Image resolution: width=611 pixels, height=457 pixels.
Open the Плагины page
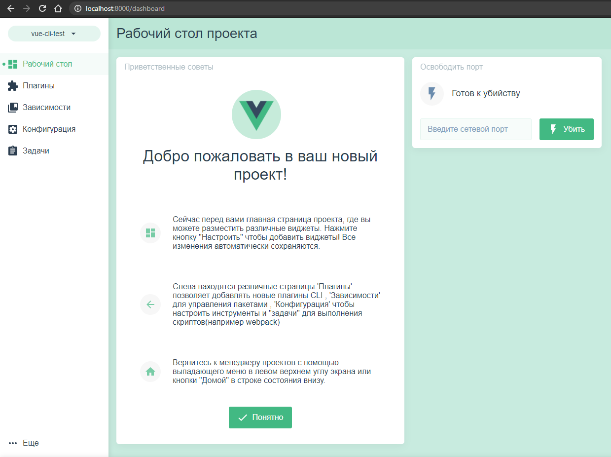(x=38, y=86)
